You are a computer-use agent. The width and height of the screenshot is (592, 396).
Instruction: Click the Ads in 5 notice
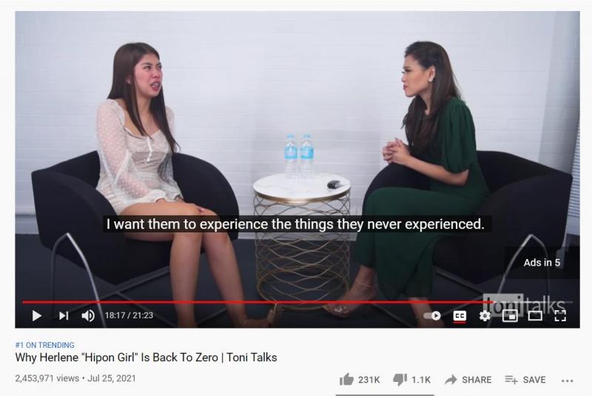click(x=542, y=263)
